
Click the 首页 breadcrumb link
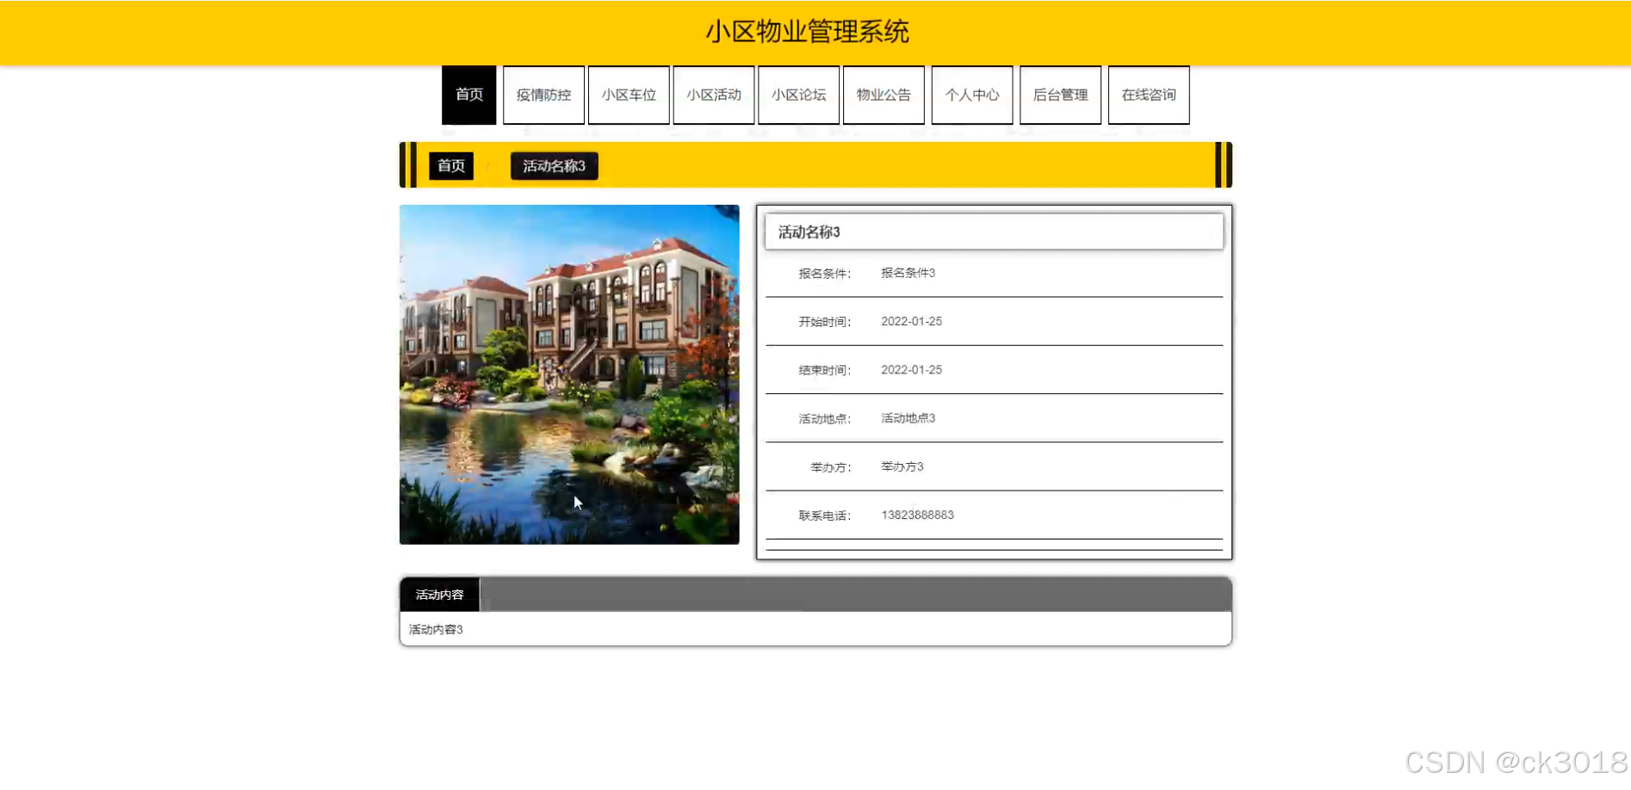click(x=451, y=166)
